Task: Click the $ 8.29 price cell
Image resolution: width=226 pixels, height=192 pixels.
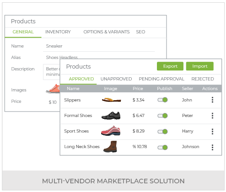Action: pos(139,131)
